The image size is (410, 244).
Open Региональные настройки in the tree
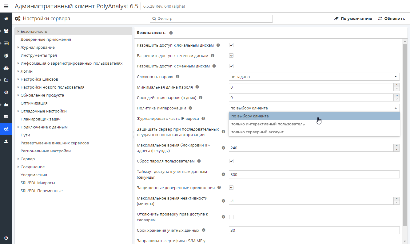click(46, 151)
